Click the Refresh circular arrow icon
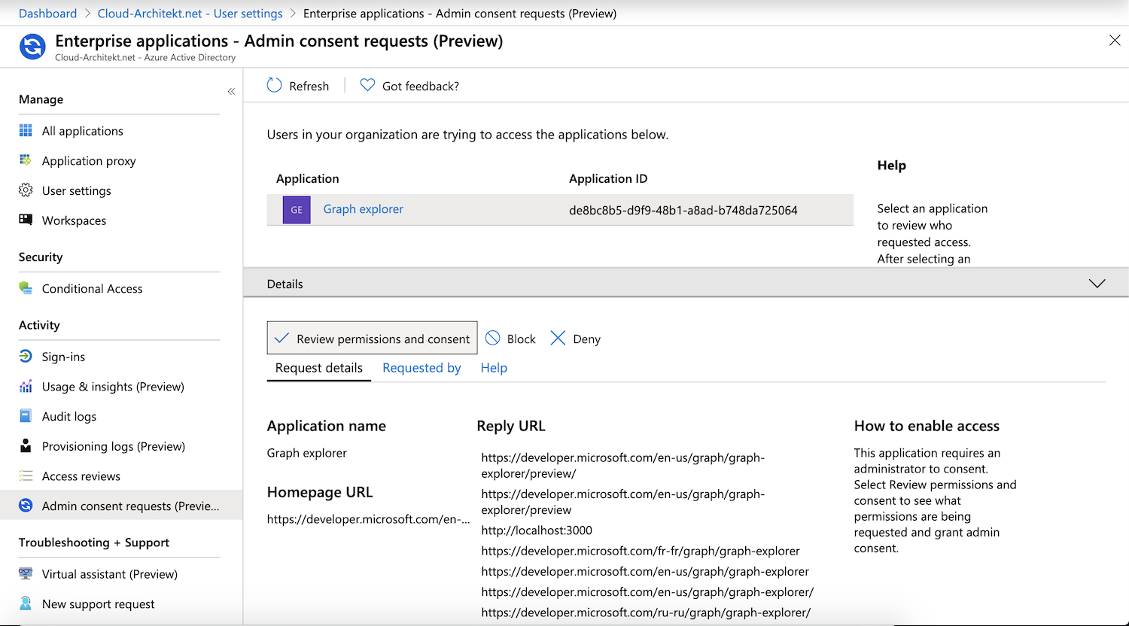 pos(275,86)
